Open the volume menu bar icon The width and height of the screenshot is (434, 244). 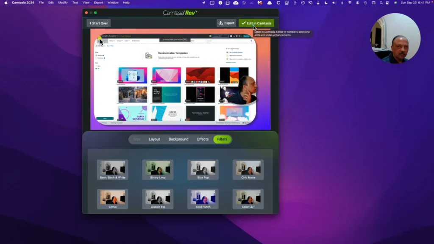pyautogui.click(x=334, y=3)
